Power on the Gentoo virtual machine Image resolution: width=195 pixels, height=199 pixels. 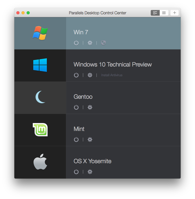pos(76,107)
